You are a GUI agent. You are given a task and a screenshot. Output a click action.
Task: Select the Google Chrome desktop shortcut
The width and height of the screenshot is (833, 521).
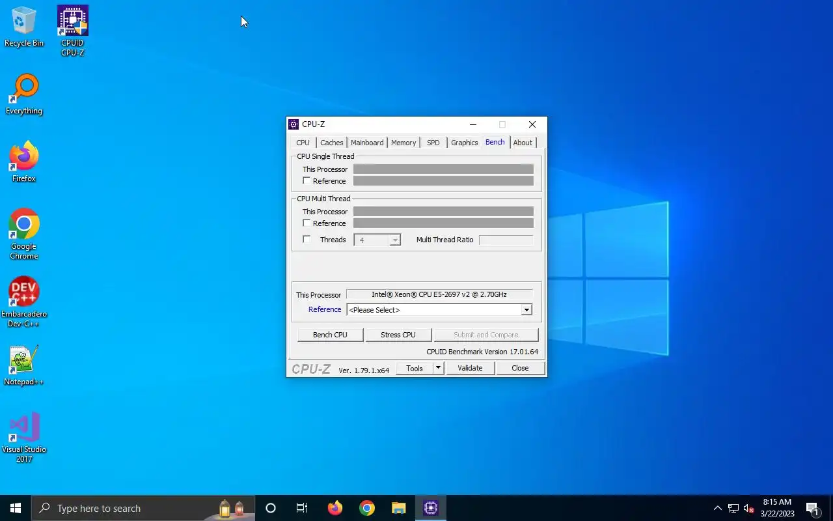[x=24, y=235]
